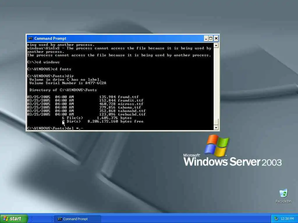Click the framd.ttf file name
Image resolution: width=298 pixels, height=223 pixels.
(128, 97)
